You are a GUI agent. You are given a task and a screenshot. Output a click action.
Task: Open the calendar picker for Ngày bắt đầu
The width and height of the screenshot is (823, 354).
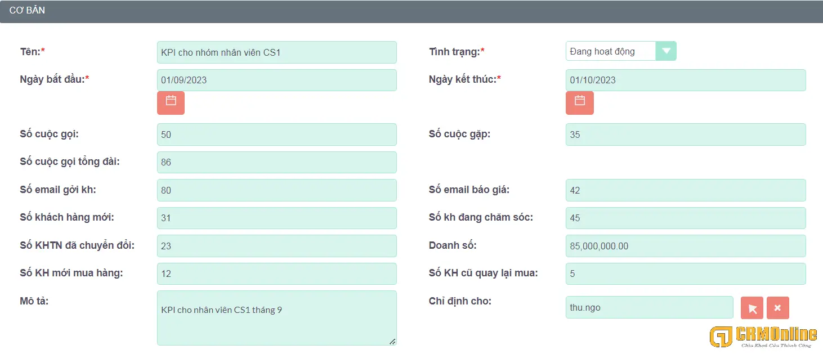[171, 103]
